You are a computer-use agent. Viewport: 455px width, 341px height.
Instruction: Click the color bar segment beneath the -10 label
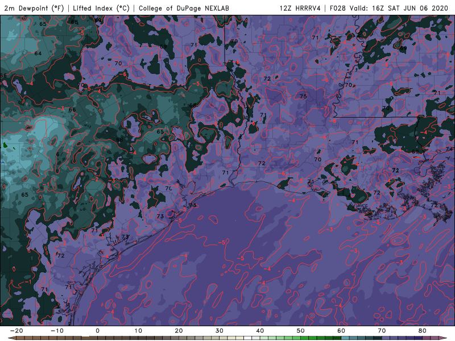pos(61,338)
